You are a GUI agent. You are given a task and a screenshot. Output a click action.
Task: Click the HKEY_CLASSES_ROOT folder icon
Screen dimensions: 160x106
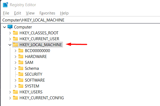15,33
